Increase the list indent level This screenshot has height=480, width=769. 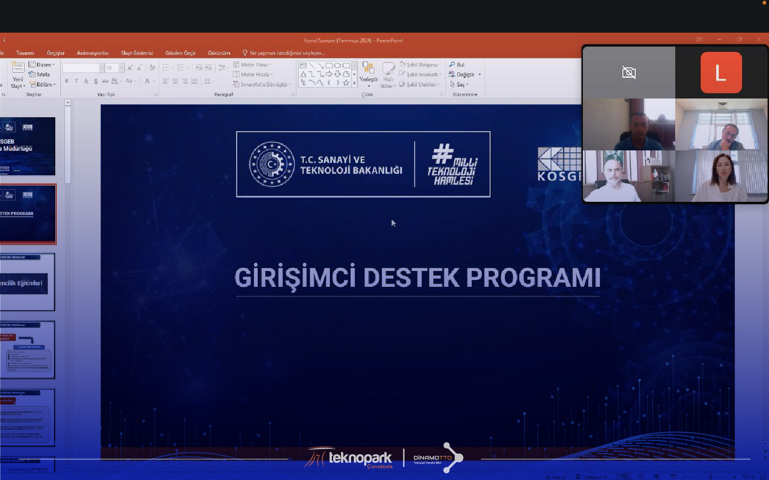pyautogui.click(x=208, y=68)
